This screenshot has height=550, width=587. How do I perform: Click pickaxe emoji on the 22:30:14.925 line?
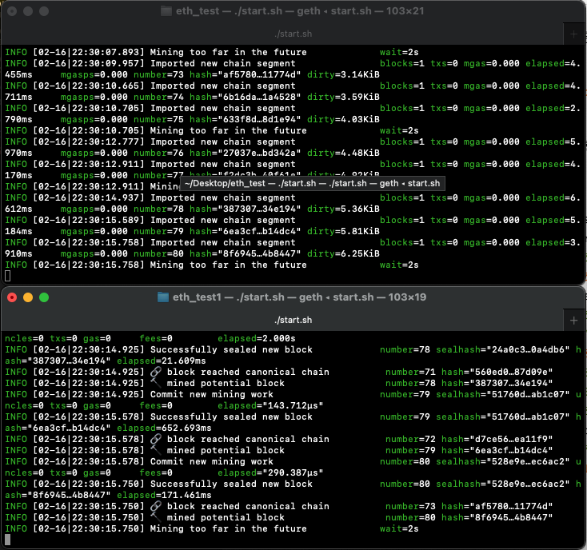(156, 383)
